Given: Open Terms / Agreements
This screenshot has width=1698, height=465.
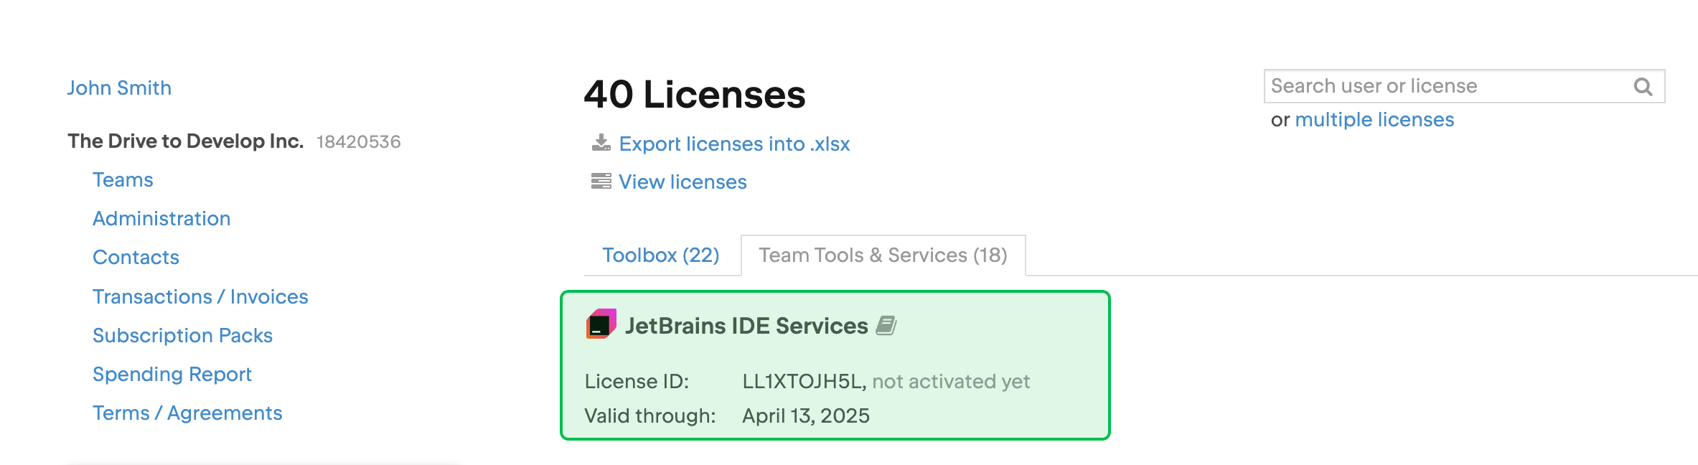Looking at the screenshot, I should [187, 412].
